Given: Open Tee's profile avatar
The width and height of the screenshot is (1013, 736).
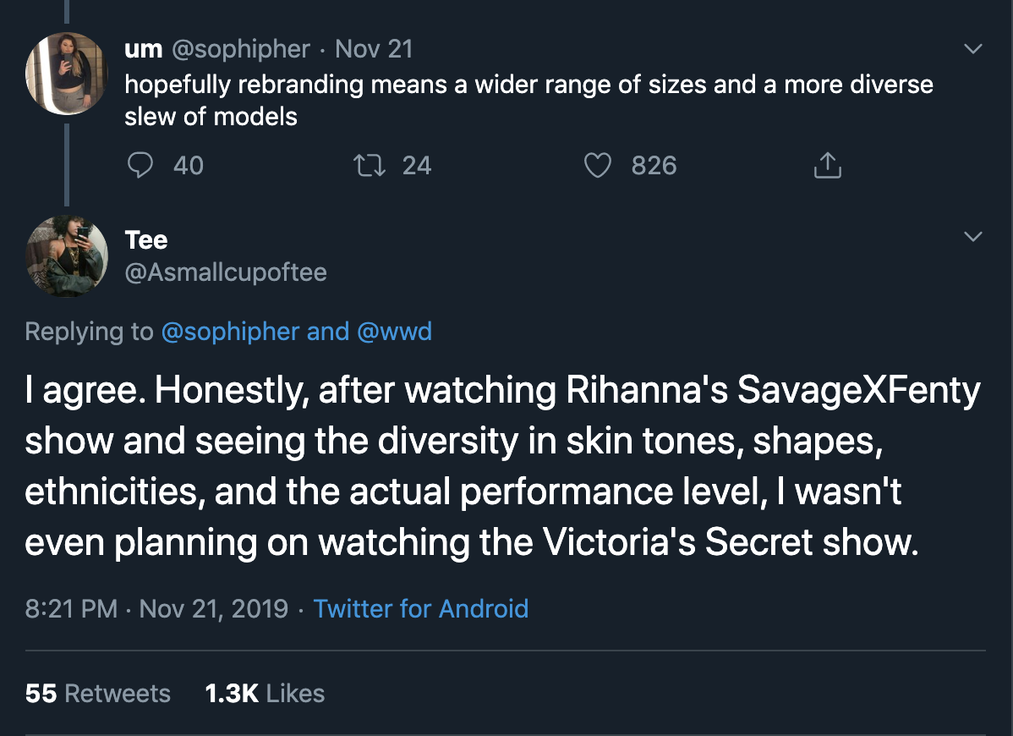Looking at the screenshot, I should pos(67,256).
